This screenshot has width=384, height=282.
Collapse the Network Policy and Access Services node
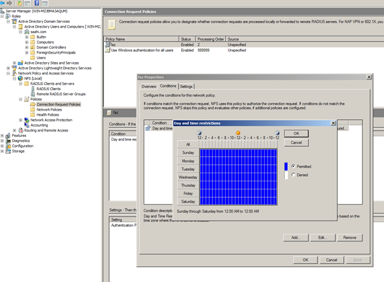[x=9, y=73]
